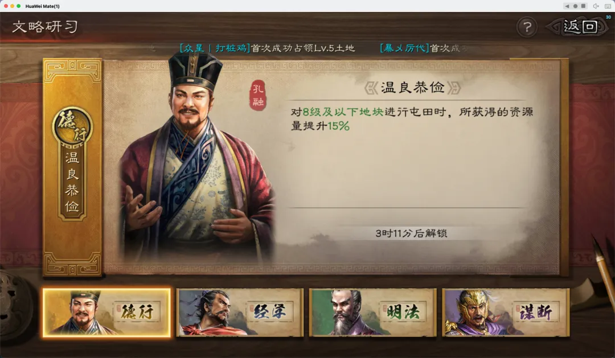
Task: Select the 德行 category tab
Action: pyautogui.click(x=106, y=312)
